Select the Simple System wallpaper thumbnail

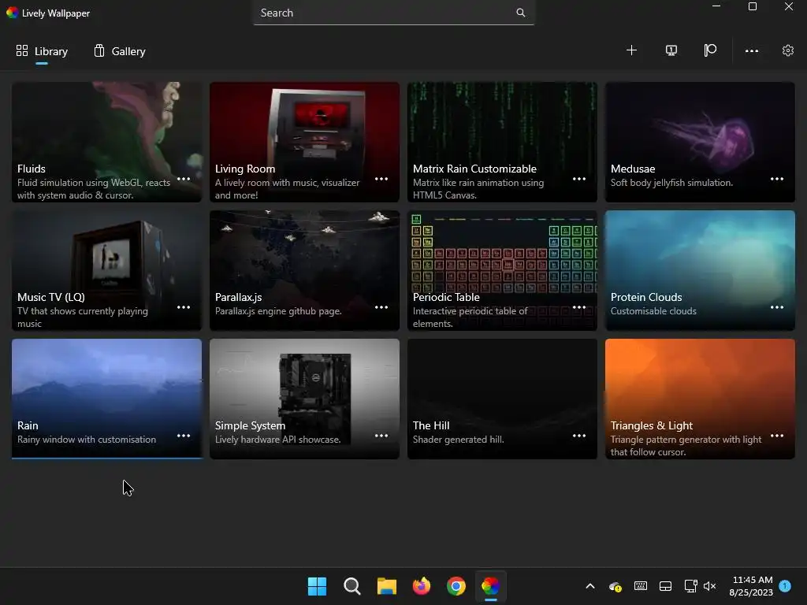coord(304,399)
